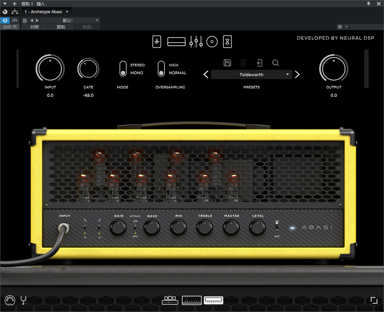Delete preset with the trash icon
The height and width of the screenshot is (312, 384).
pos(244,63)
